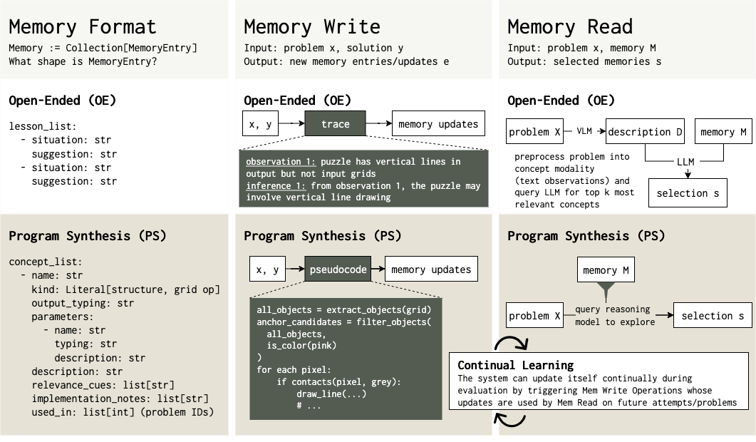Select the dark trace box
The width and height of the screenshot is (756, 442).
click(x=335, y=124)
